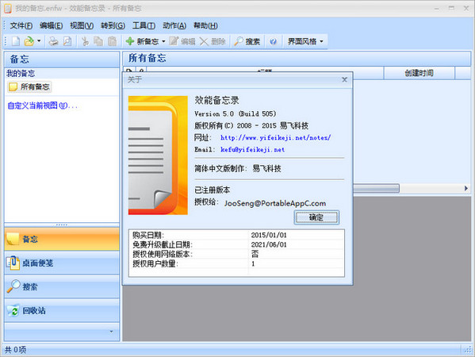Switch to the 回收站 navigation pane
The height and width of the screenshot is (357, 475).
tap(62, 310)
